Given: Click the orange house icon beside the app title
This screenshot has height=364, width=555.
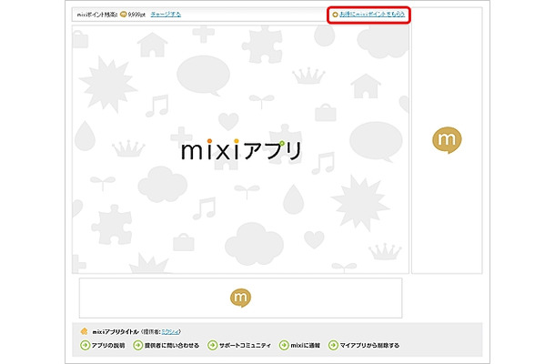Looking at the screenshot, I should (x=84, y=331).
